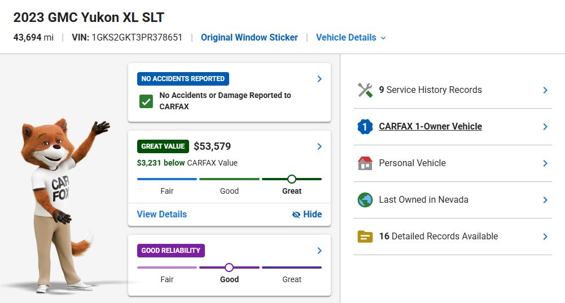Open Personal Vehicle row chevron
Image resolution: width=565 pixels, height=303 pixels.
(545, 163)
